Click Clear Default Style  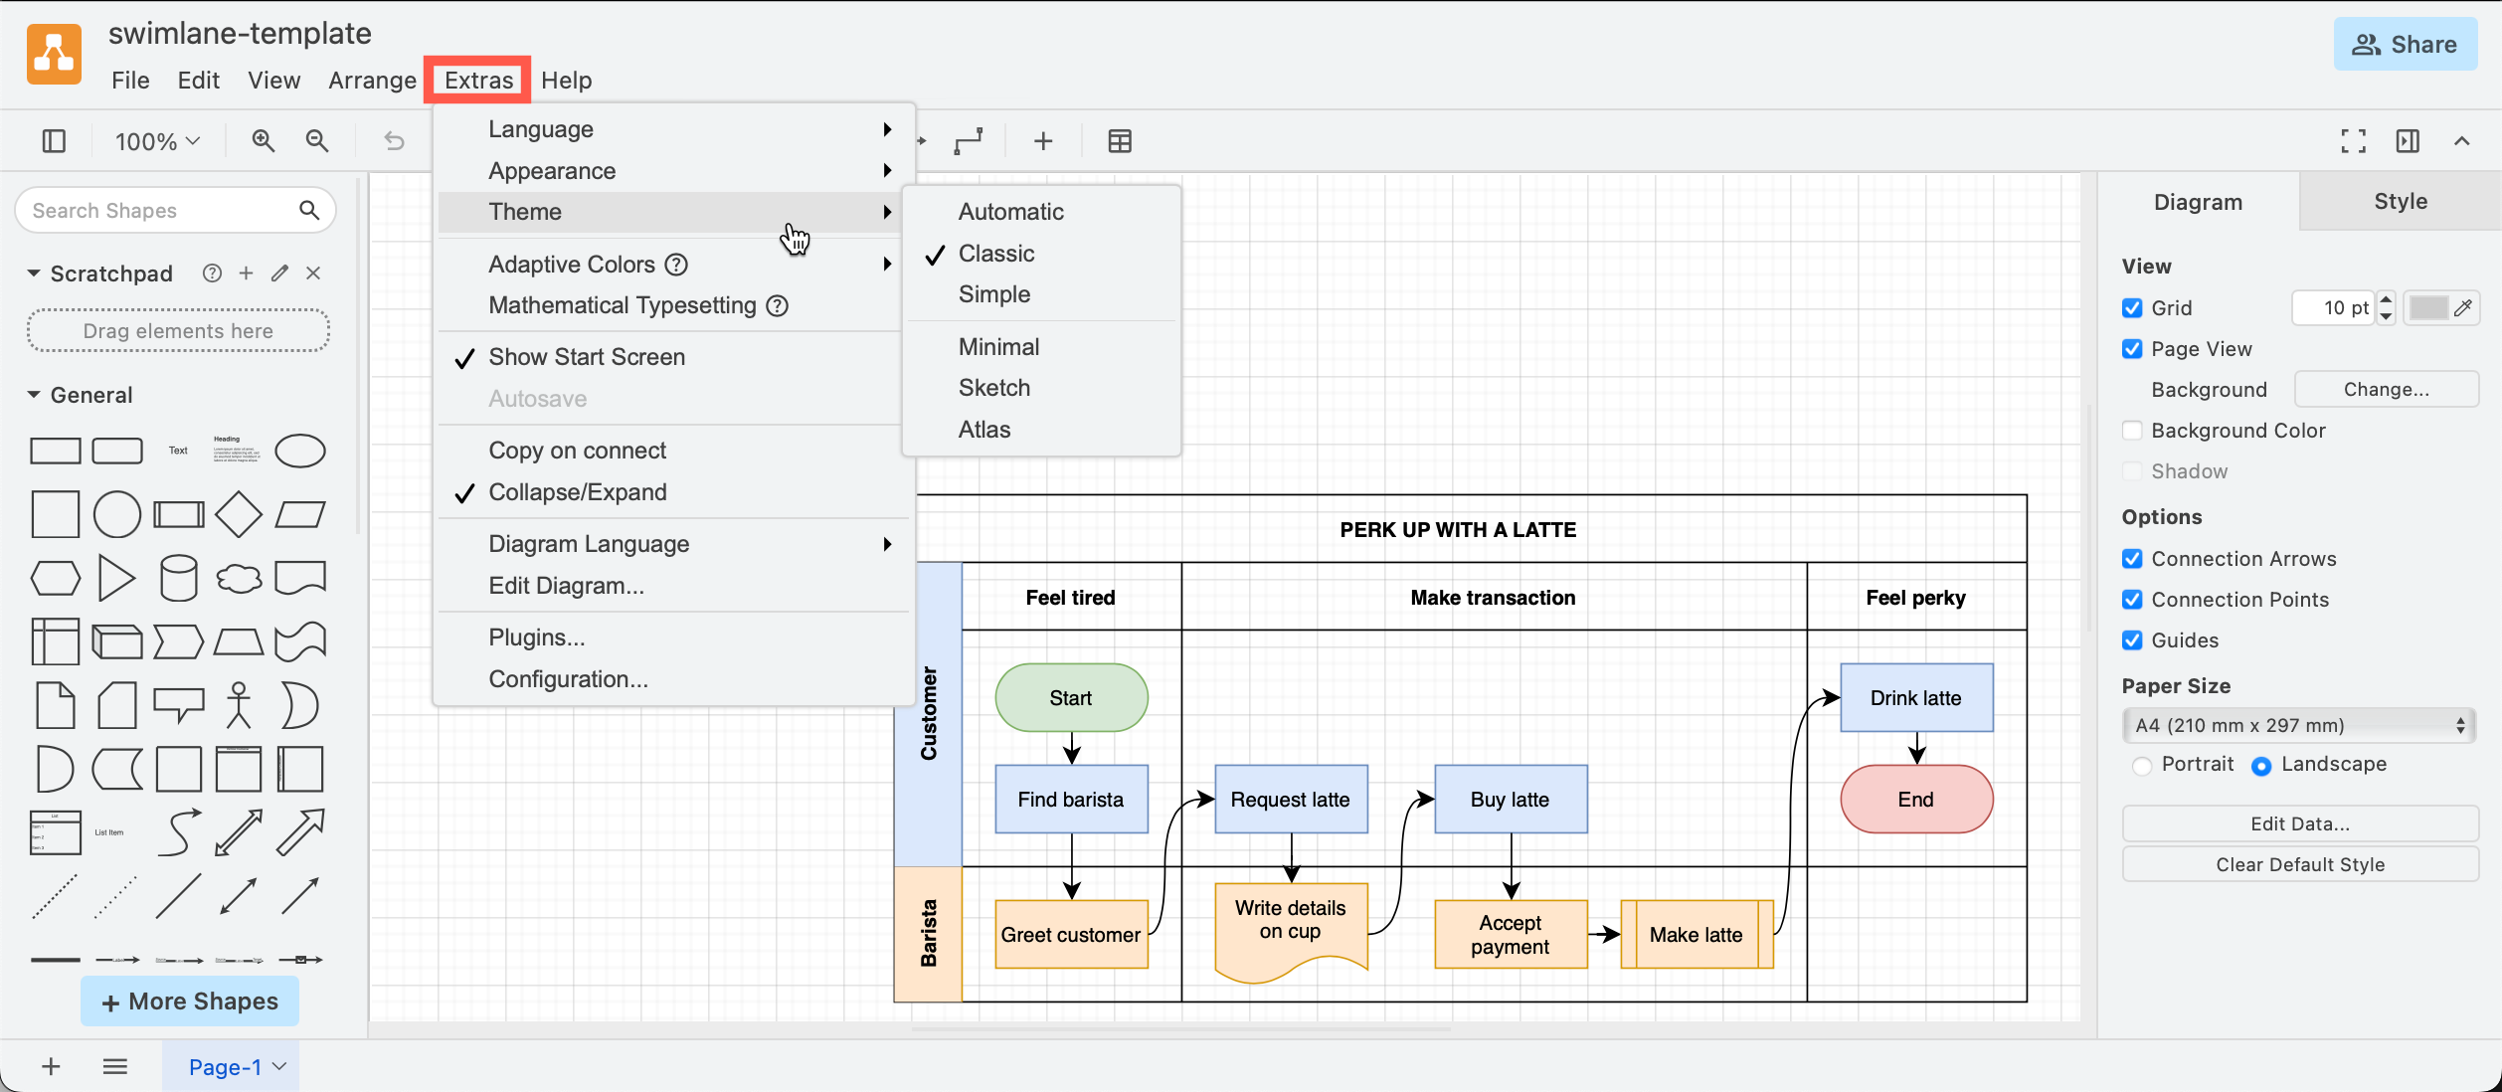point(2299,863)
